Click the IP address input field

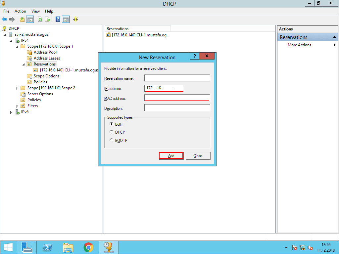[164, 88]
